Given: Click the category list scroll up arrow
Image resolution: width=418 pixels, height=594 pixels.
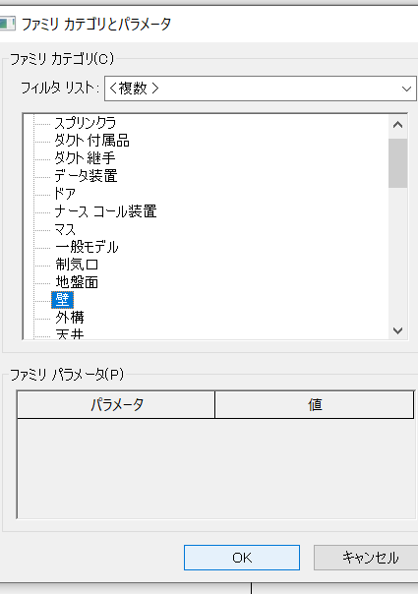Looking at the screenshot, I should coord(397,125).
